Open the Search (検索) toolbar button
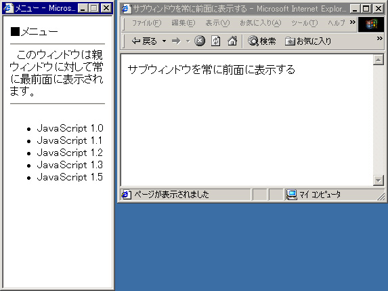The height and width of the screenshot is (291, 388). (x=262, y=41)
